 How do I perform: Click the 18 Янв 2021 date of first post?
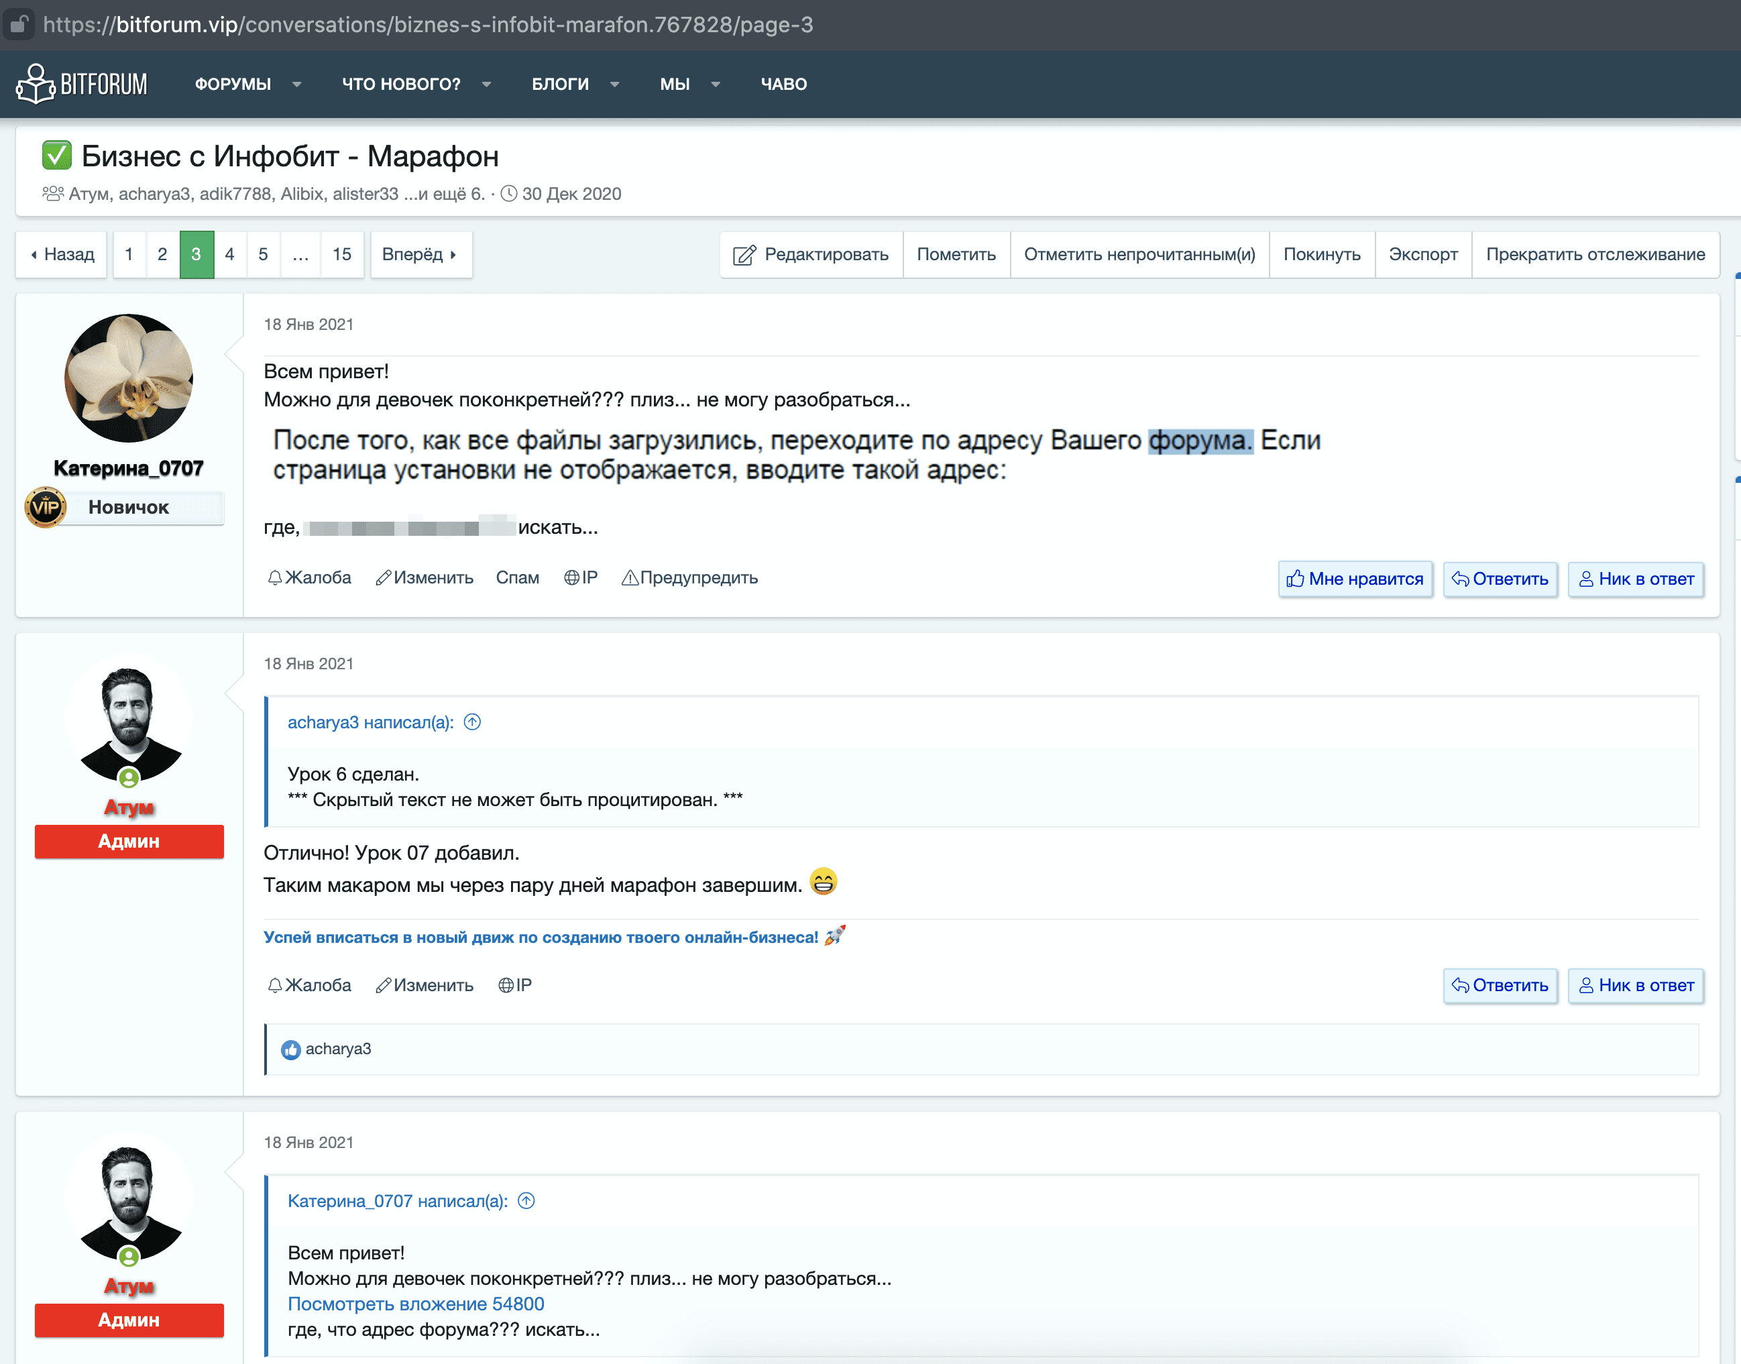(x=309, y=324)
